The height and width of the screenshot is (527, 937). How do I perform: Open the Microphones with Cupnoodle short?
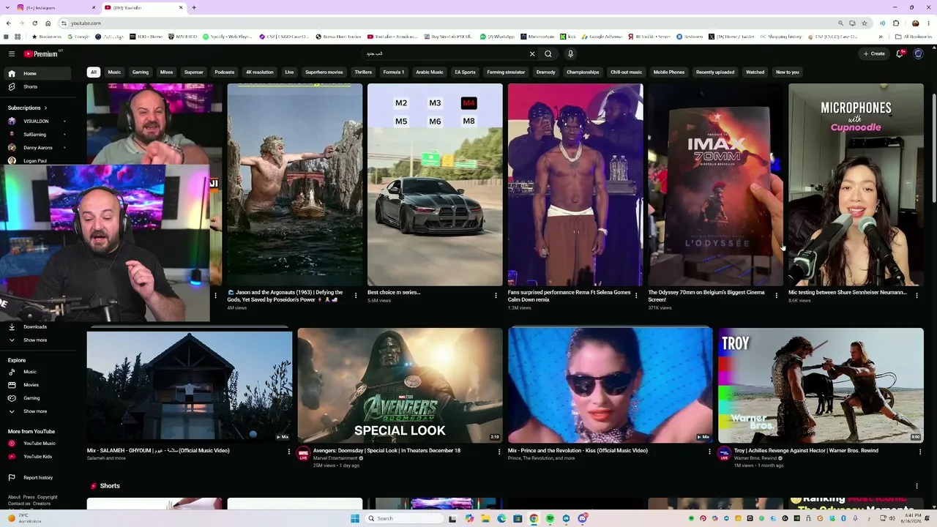coord(856,184)
